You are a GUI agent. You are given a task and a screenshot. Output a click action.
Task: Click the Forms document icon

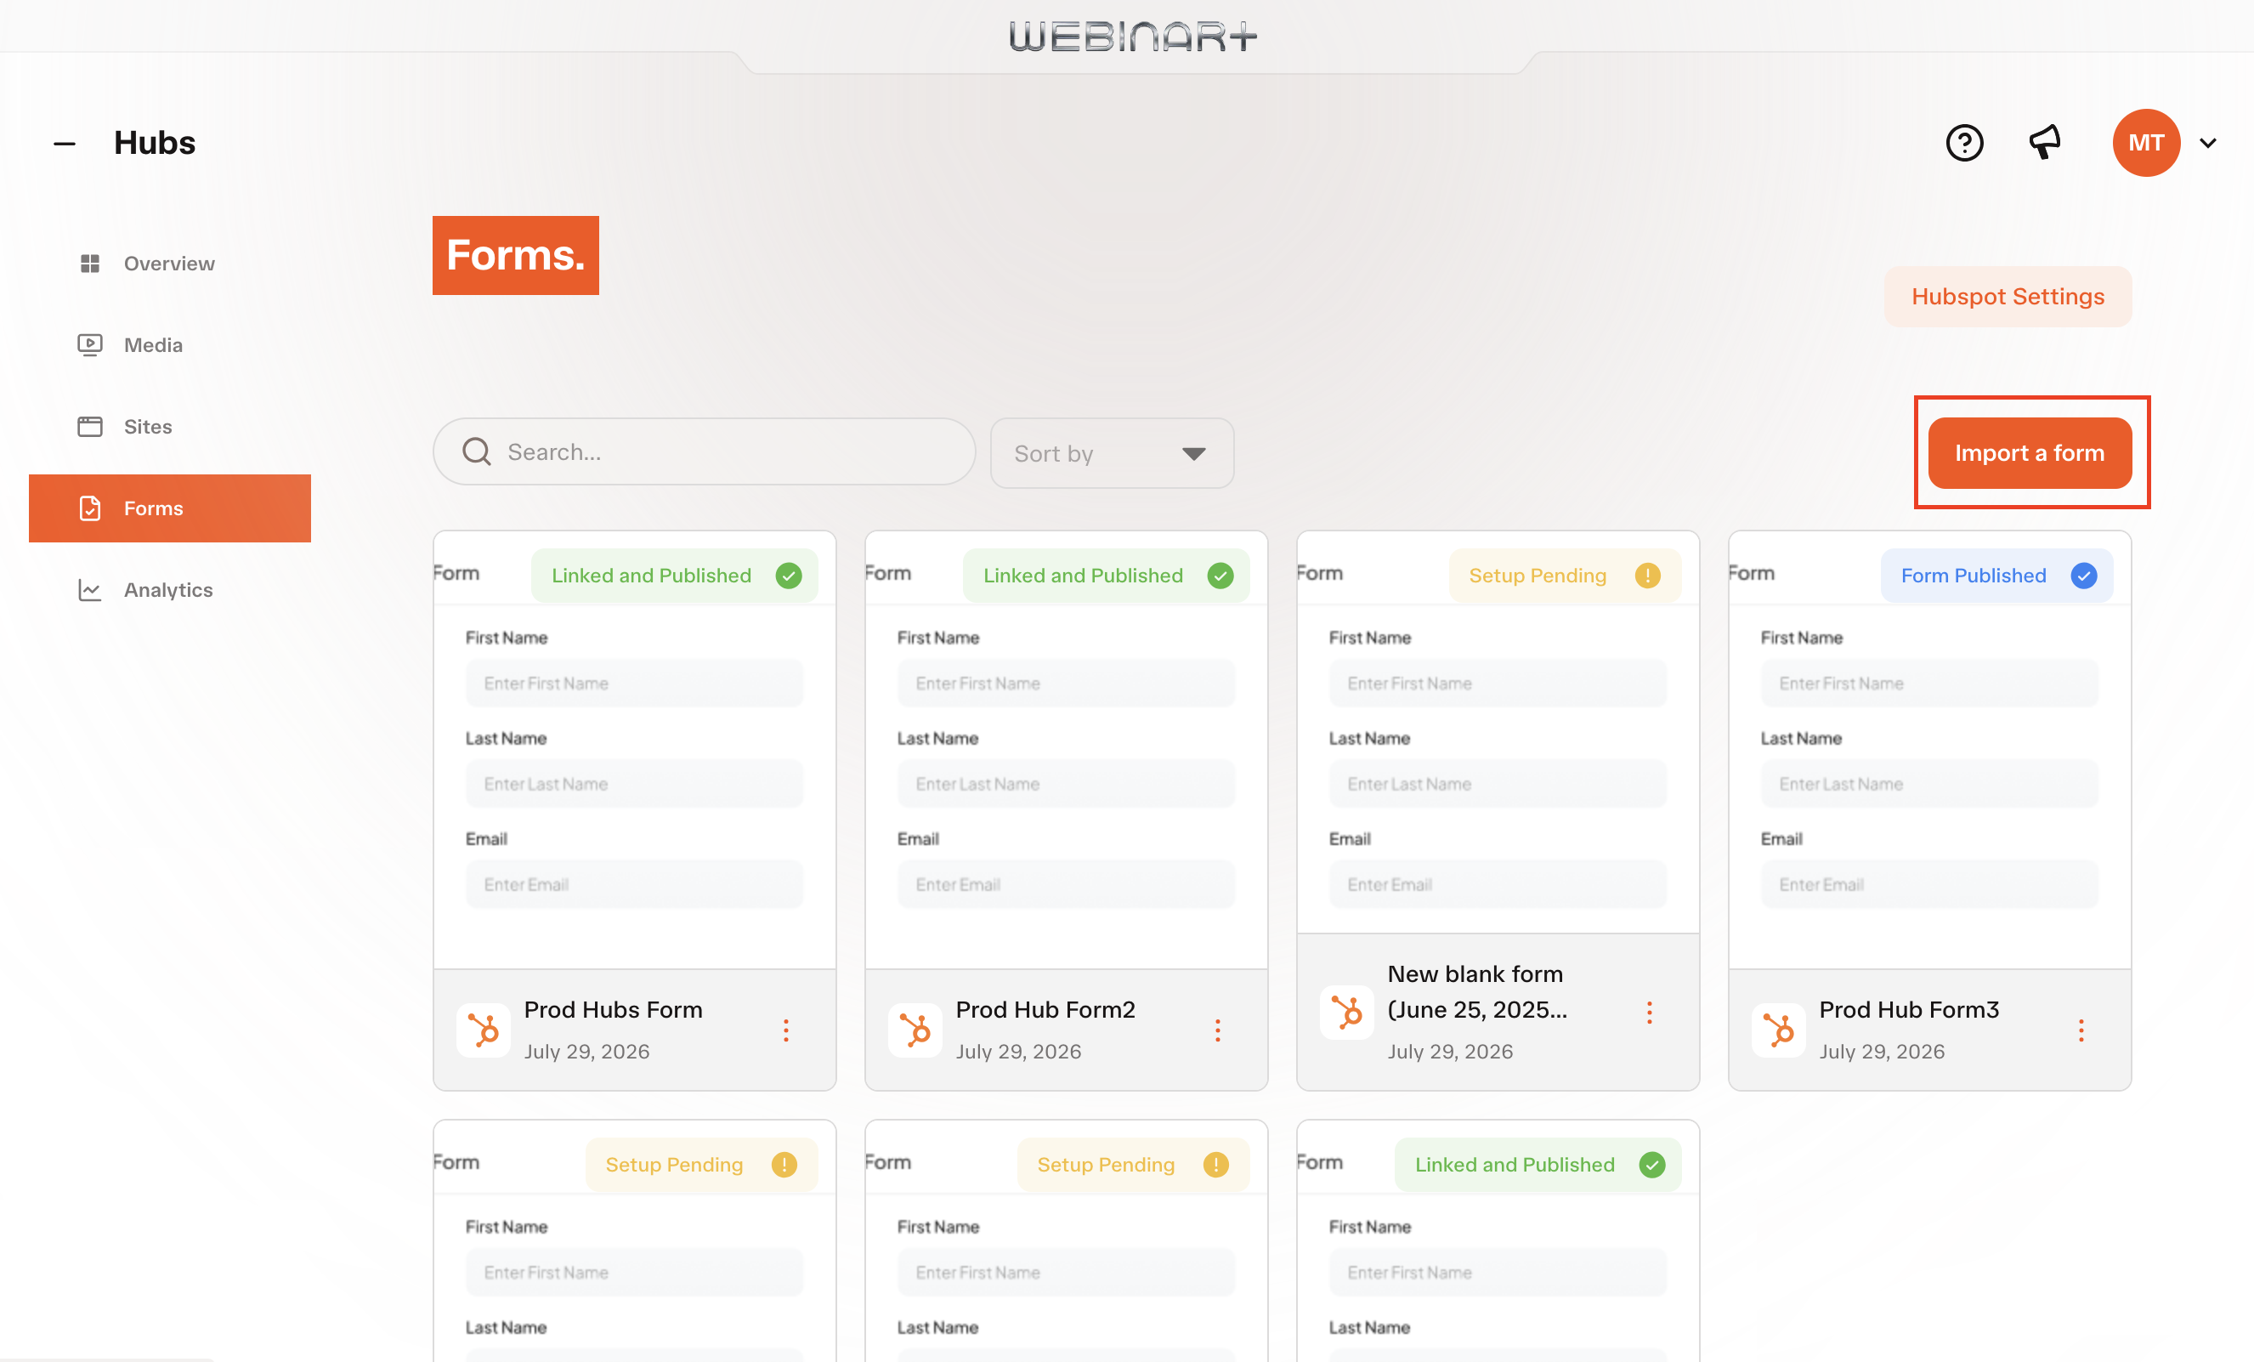(x=89, y=508)
